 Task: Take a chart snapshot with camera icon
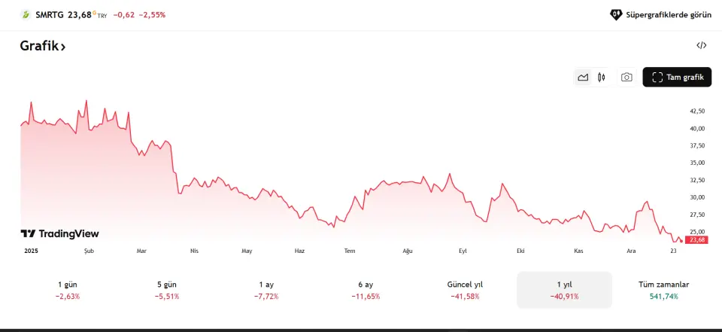tap(626, 77)
